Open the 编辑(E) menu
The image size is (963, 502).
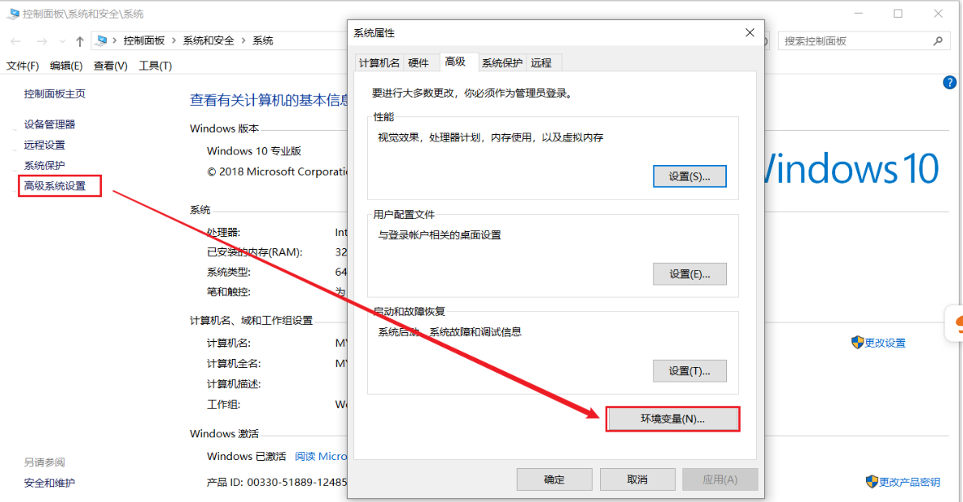(x=66, y=65)
